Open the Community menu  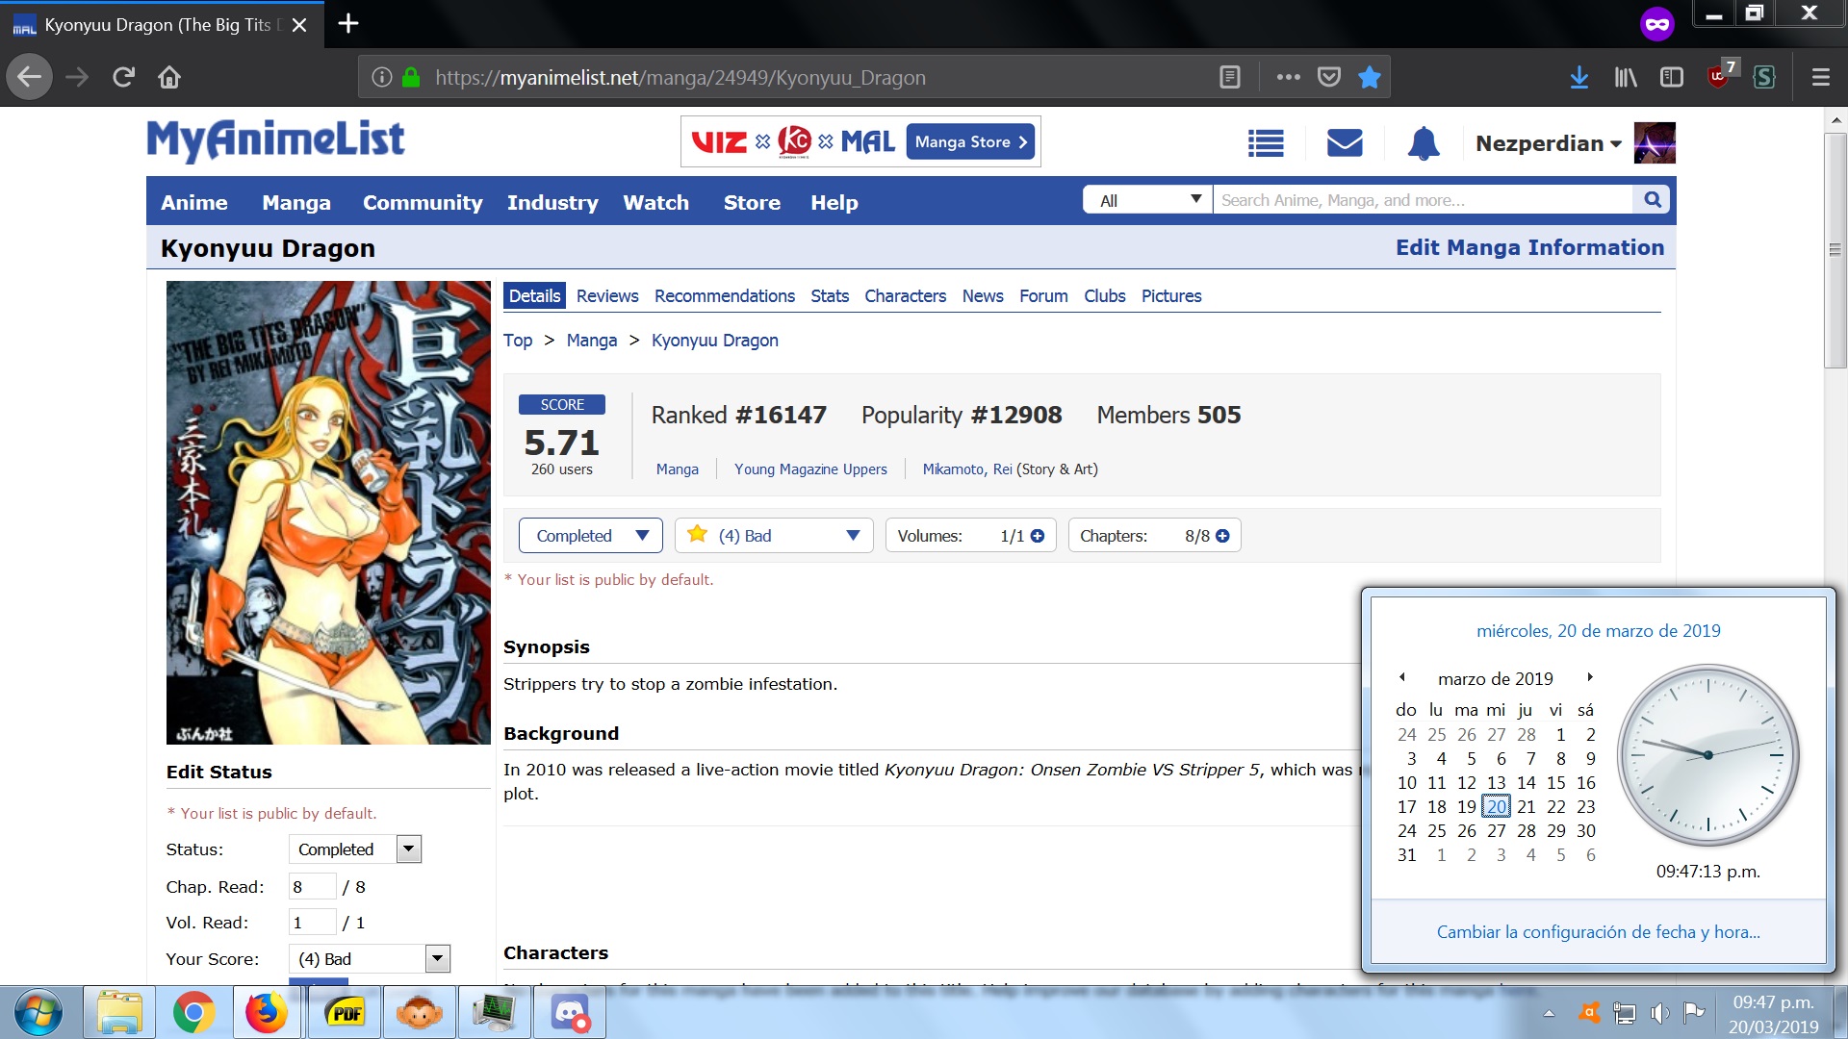coord(422,202)
